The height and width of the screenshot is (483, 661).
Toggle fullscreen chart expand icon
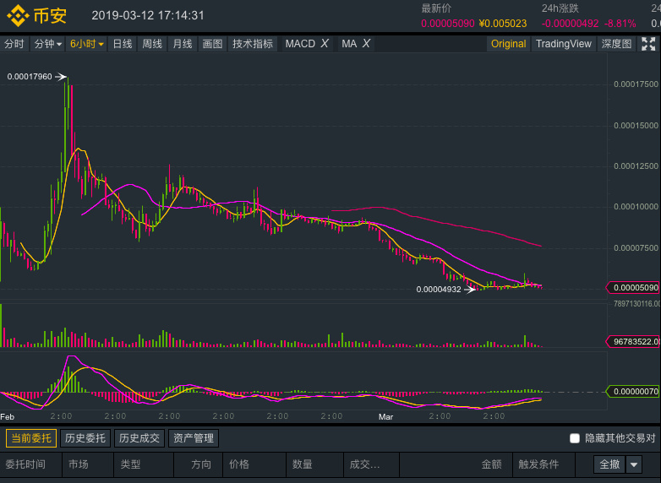point(648,44)
